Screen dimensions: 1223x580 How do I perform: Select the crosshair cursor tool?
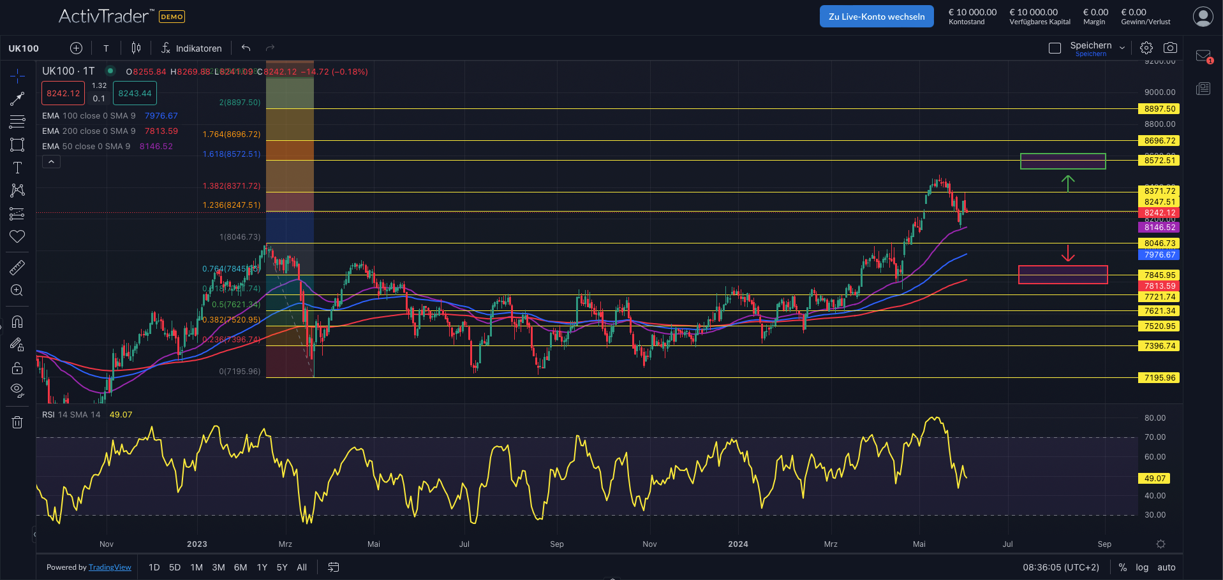tap(17, 75)
